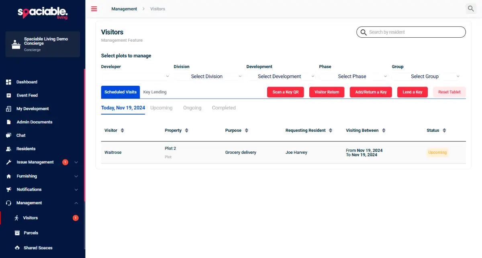The image size is (482, 258).
Task: Click the Furnishing home icon
Action: pos(8,176)
